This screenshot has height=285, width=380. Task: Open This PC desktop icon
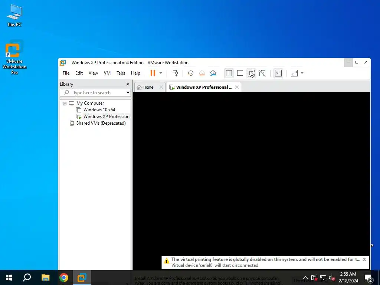14,15
